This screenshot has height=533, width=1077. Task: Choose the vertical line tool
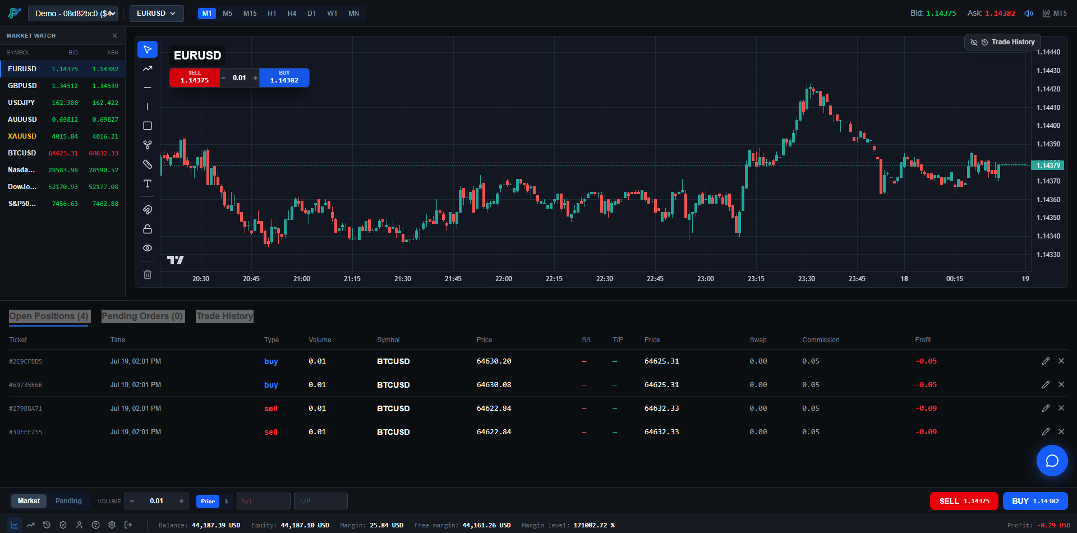[148, 107]
